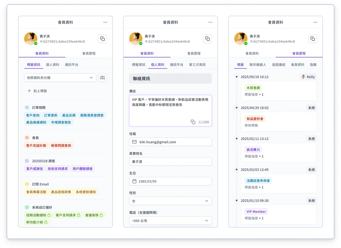Click the plus icon beside 貼上標籤
The width and height of the screenshot is (341, 248).
(x=29, y=91)
